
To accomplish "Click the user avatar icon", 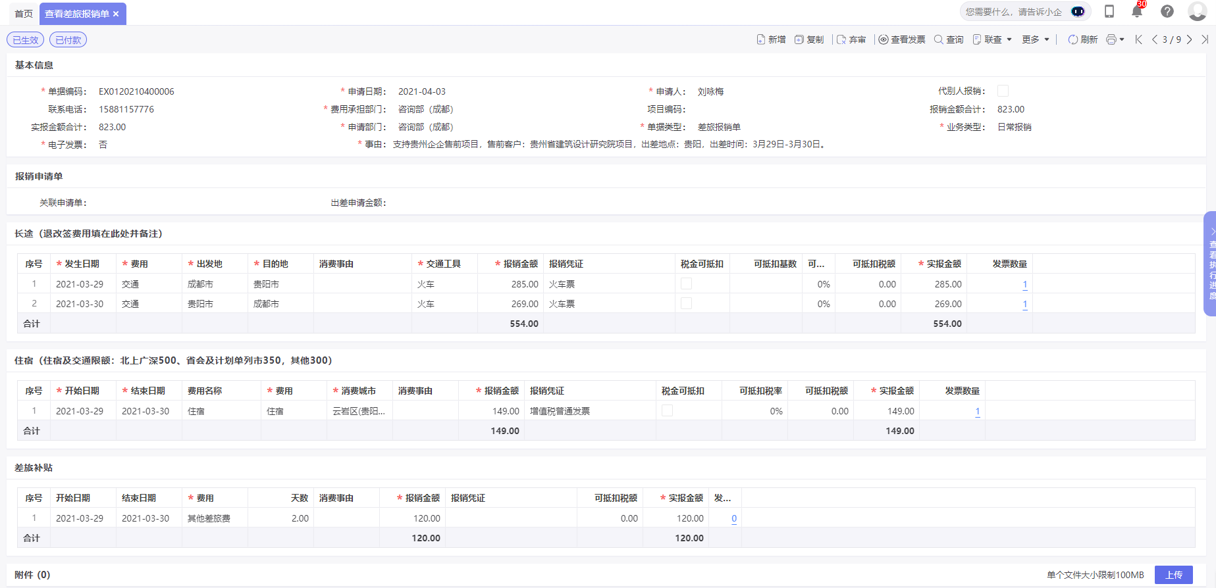I will pos(1197,12).
